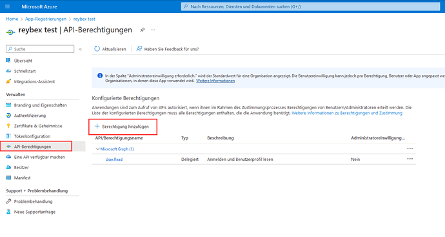Open Weitere Informationen zu Berechtigungen und Zustimmung
Screen dimensions: 445x237
tap(347, 113)
